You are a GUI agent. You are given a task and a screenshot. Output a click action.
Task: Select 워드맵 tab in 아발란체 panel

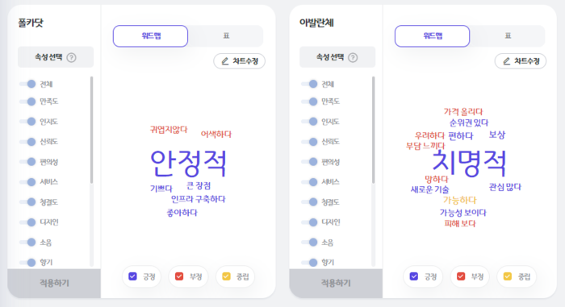[x=432, y=36]
